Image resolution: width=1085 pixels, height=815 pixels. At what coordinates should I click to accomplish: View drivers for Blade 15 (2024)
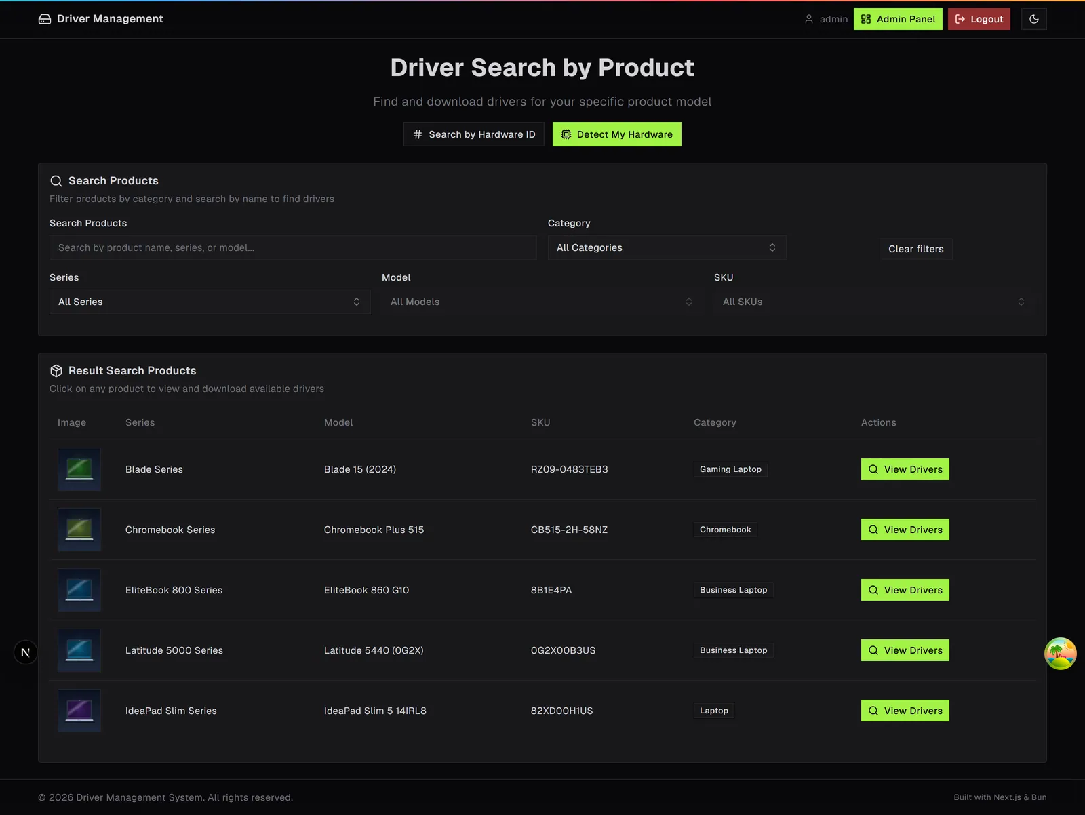(x=905, y=469)
